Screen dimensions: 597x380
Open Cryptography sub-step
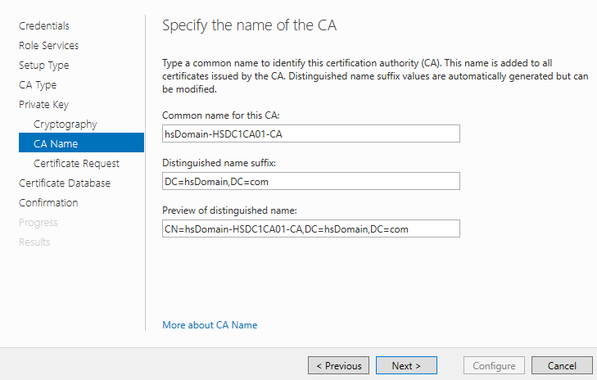(x=66, y=124)
